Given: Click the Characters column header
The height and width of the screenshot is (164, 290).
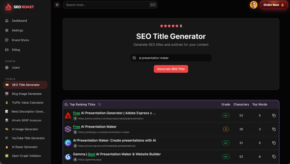Looking at the screenshot, I should 241,104.
